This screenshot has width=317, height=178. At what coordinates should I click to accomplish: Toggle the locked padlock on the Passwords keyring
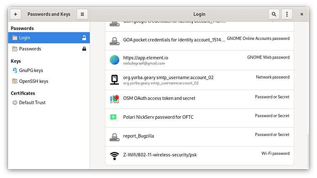point(84,49)
